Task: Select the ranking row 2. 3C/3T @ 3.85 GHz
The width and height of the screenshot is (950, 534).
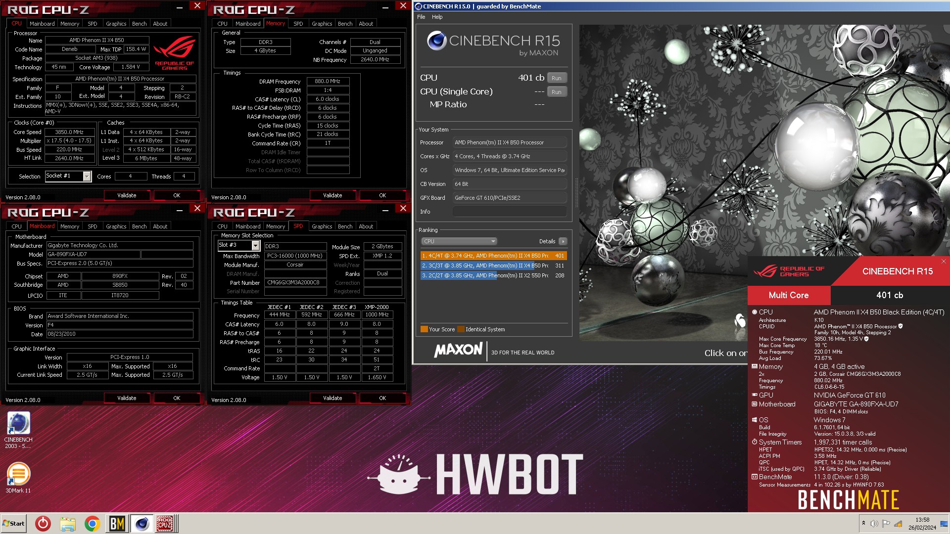Action: [x=493, y=266]
